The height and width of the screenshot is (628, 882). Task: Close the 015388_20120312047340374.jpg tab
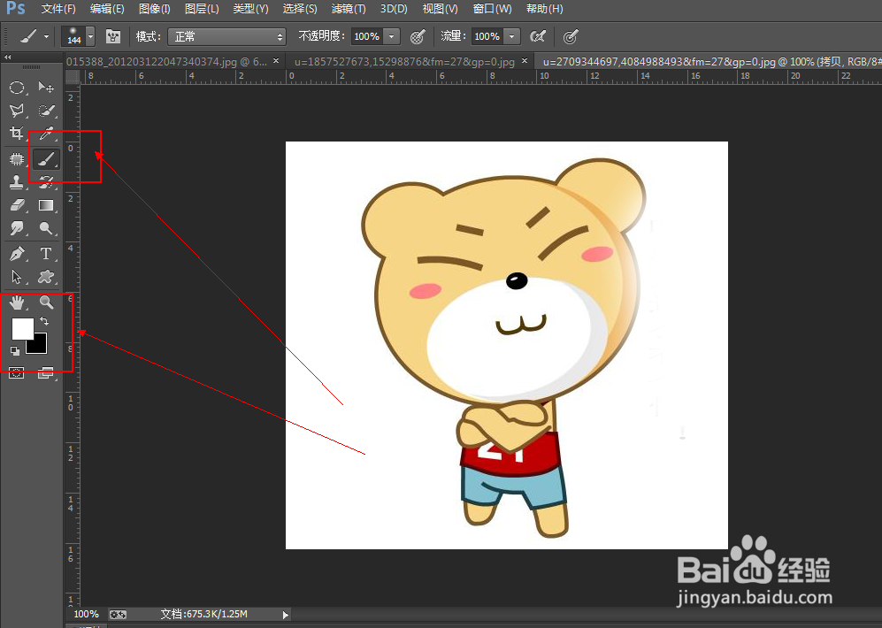point(276,61)
